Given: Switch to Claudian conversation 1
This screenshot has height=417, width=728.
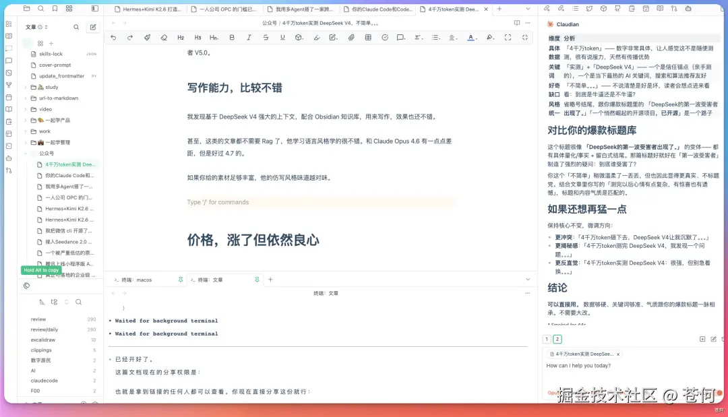Looking at the screenshot, I should pyautogui.click(x=547, y=339).
